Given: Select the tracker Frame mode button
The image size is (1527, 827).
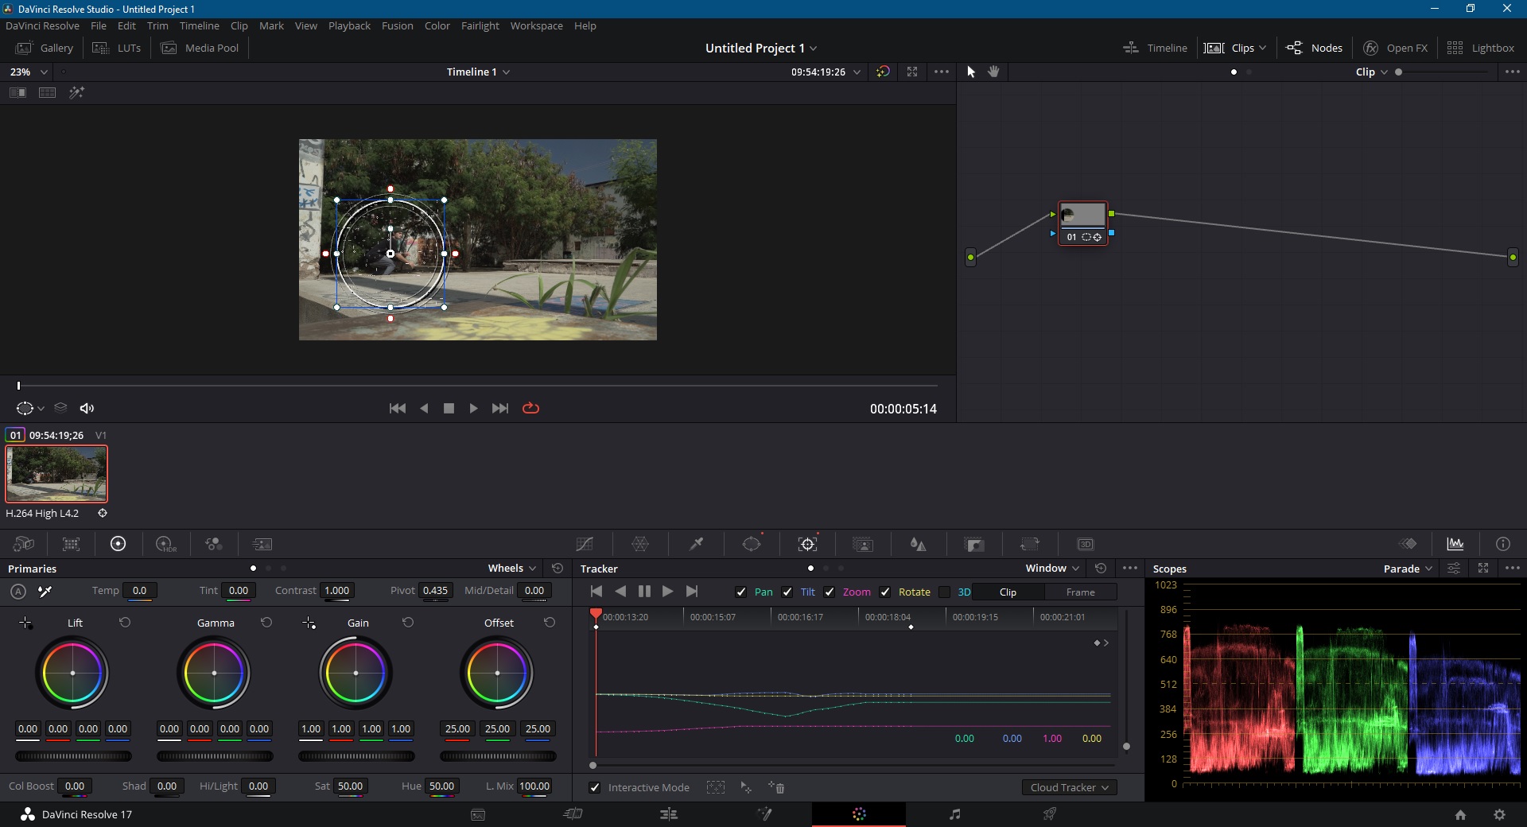Looking at the screenshot, I should 1080,592.
